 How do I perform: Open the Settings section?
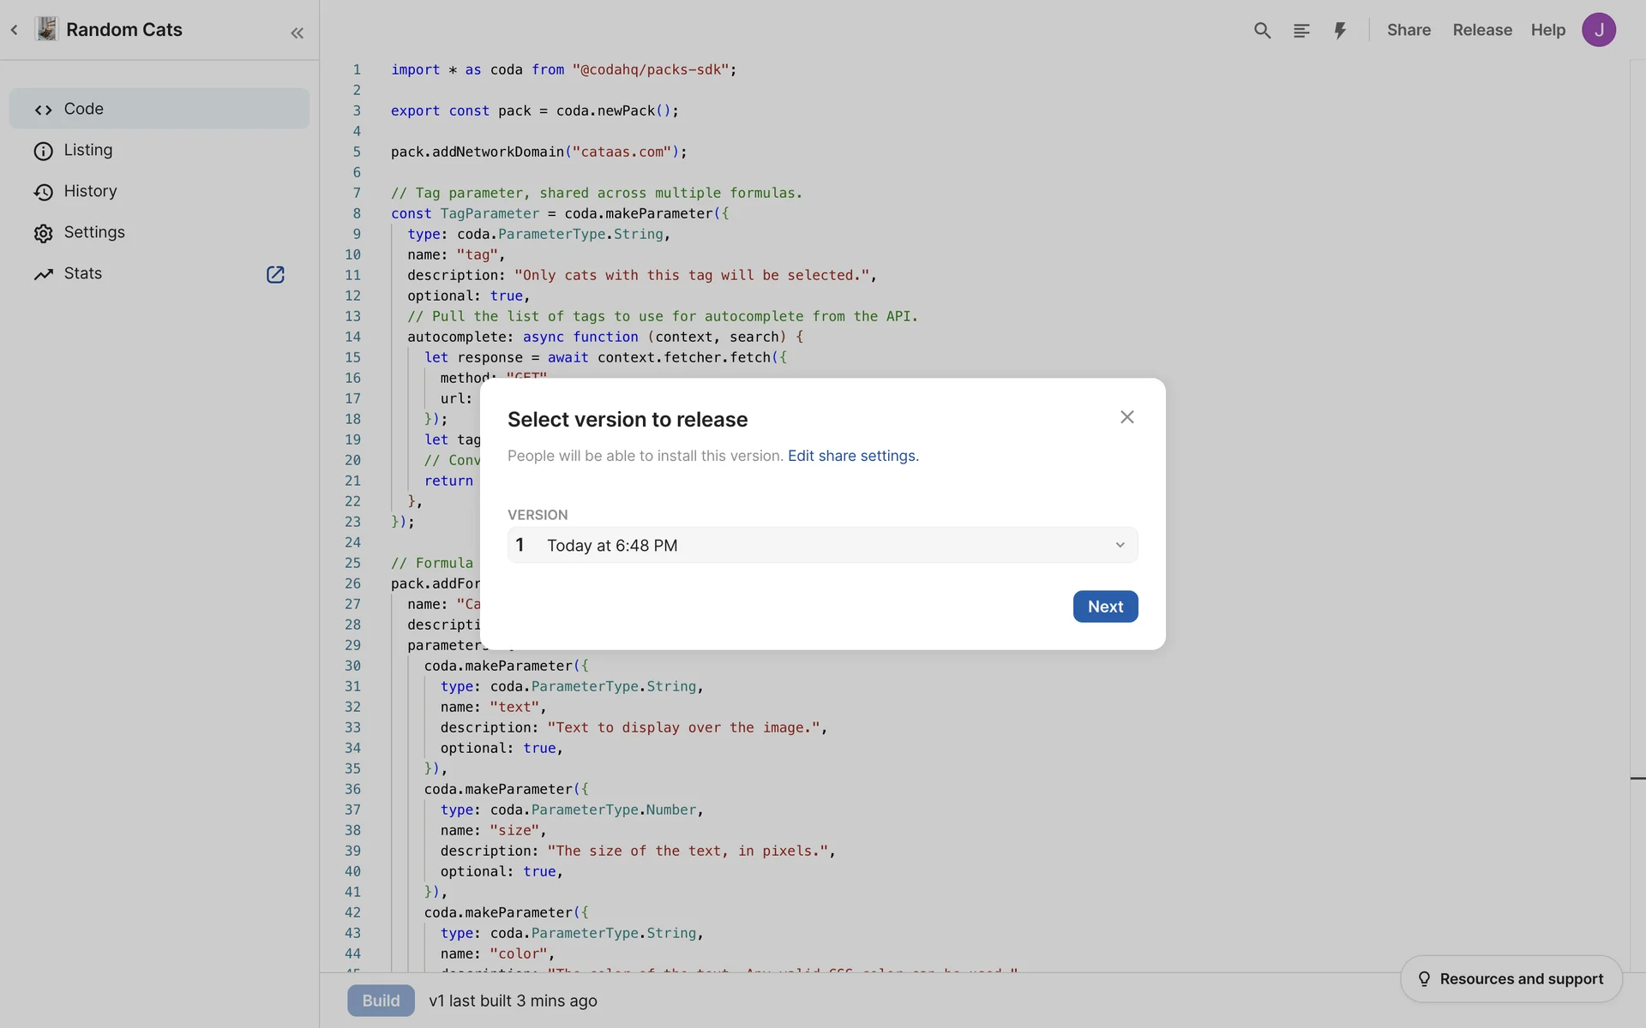(x=93, y=232)
